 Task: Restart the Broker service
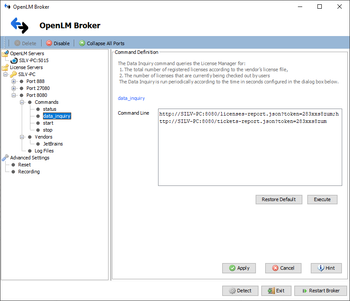point(320,291)
